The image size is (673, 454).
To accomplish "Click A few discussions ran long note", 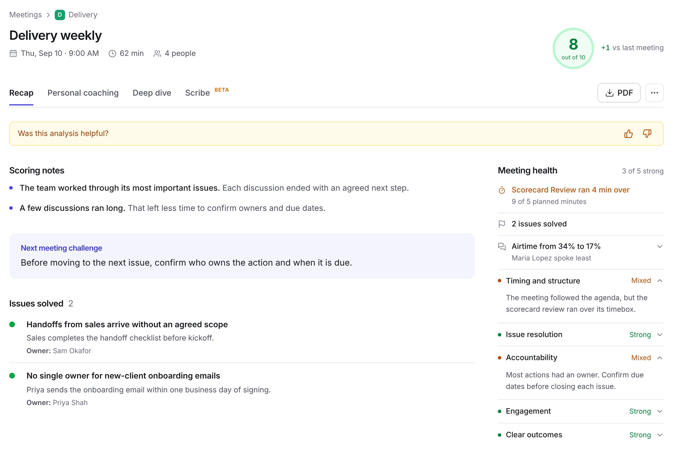I will (172, 208).
